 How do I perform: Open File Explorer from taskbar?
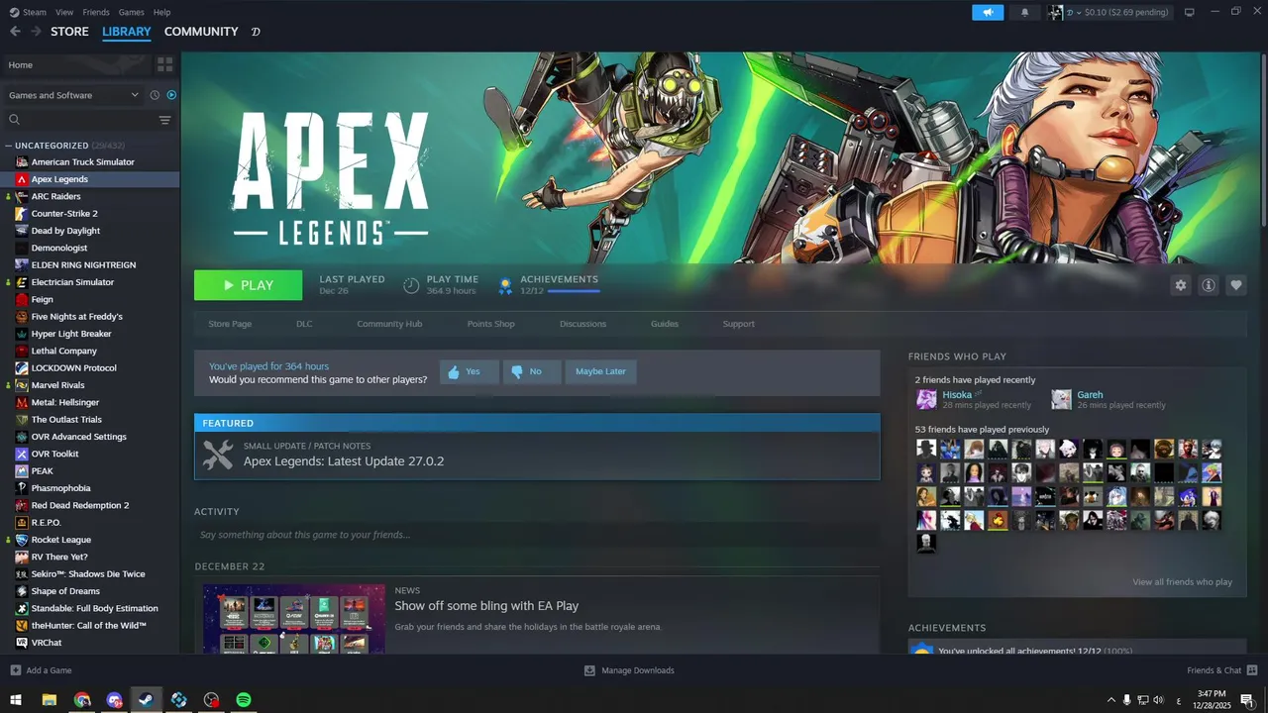pyautogui.click(x=49, y=700)
